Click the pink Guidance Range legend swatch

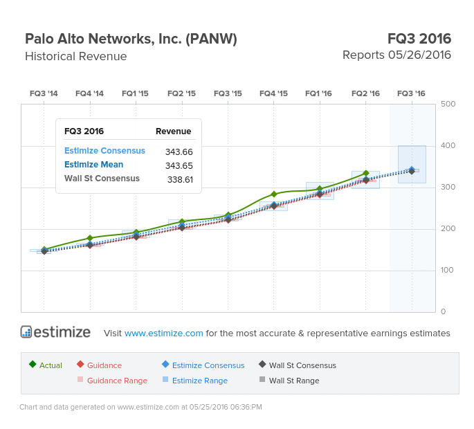coord(80,379)
